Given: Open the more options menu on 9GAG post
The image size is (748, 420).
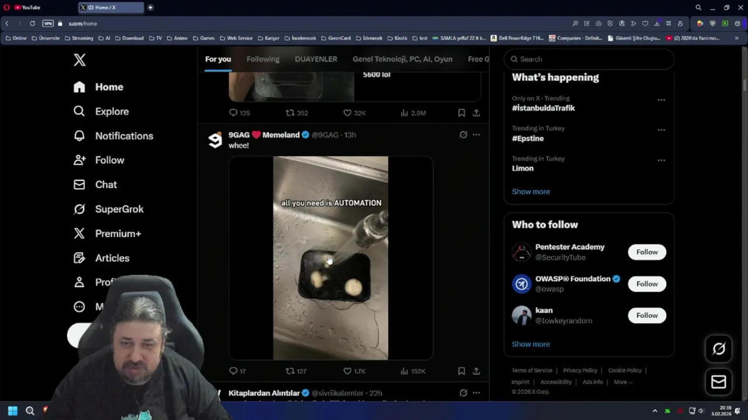Looking at the screenshot, I should click(476, 135).
